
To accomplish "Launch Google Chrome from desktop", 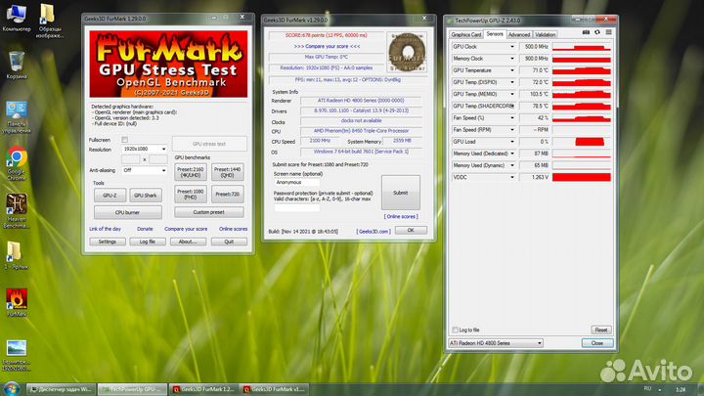I will 17,164.
